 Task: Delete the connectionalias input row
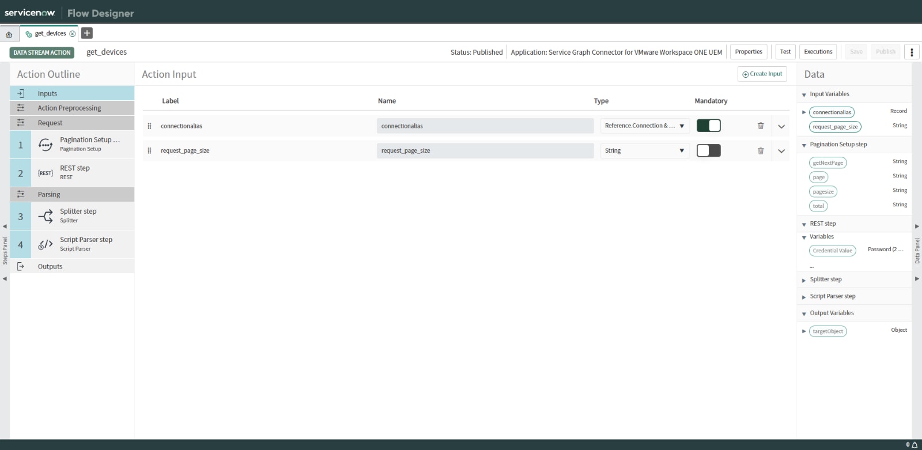761,126
